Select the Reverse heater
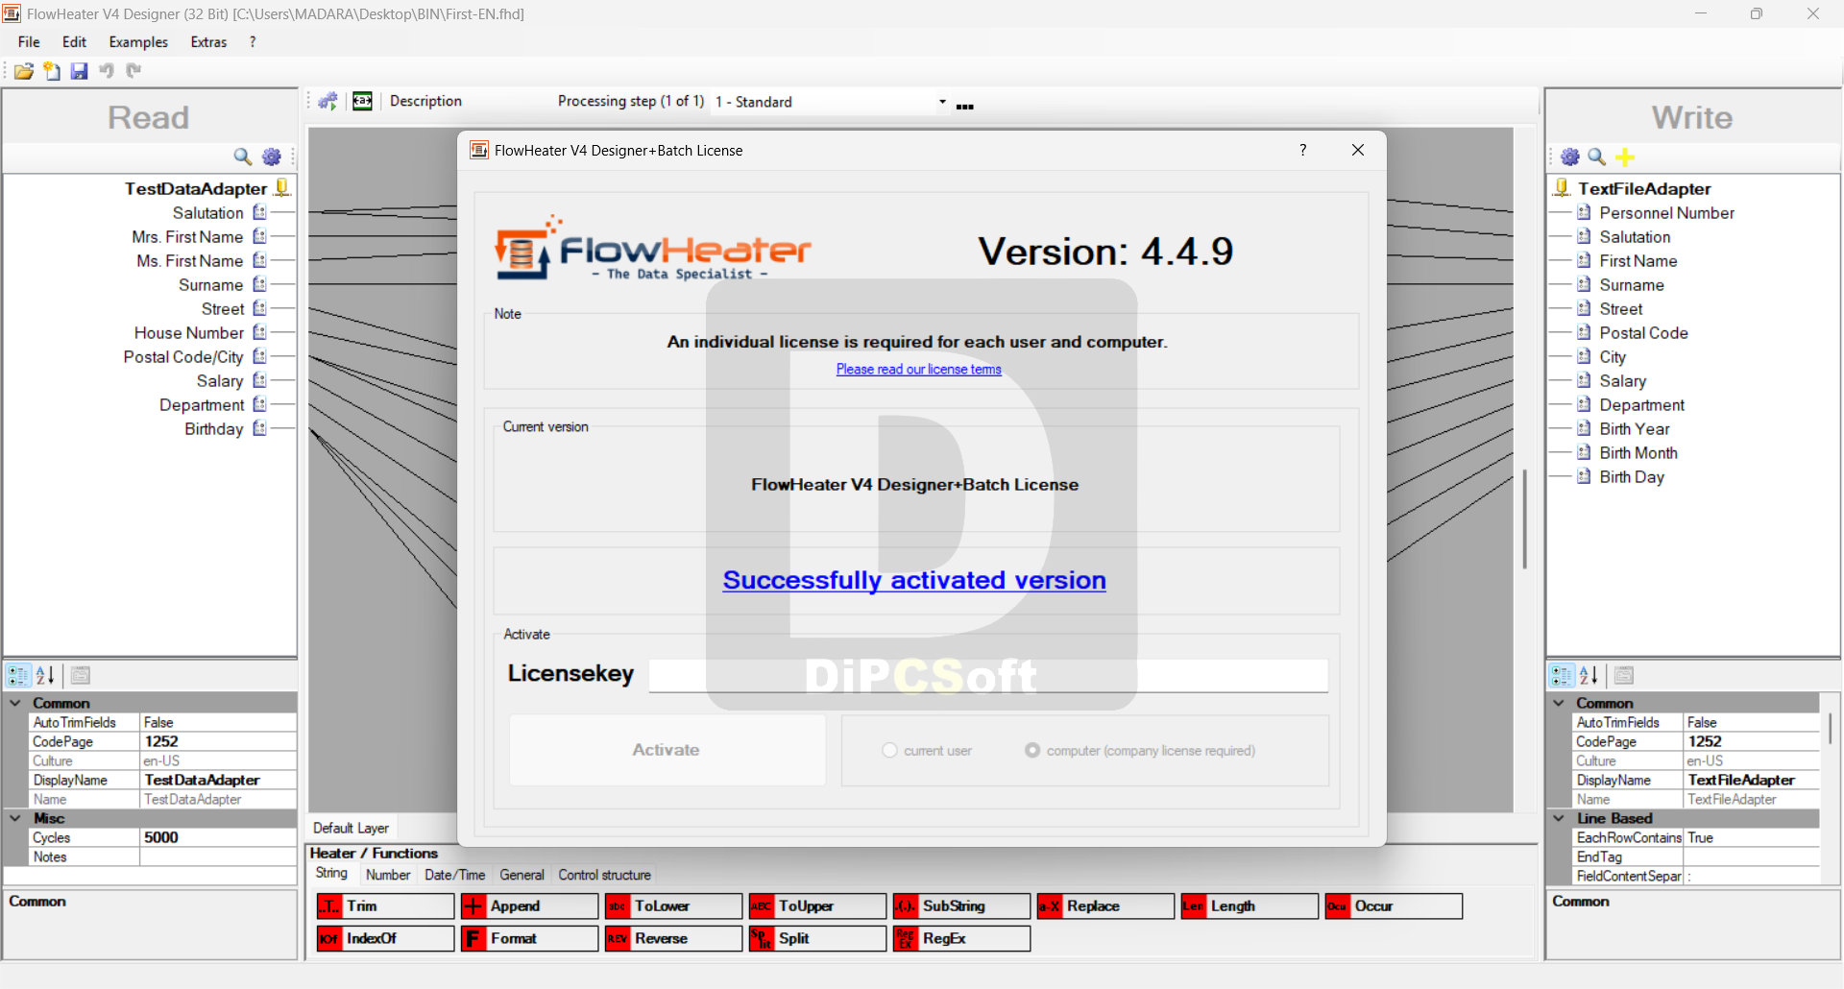Viewport: 1844px width, 989px height. (x=673, y=938)
